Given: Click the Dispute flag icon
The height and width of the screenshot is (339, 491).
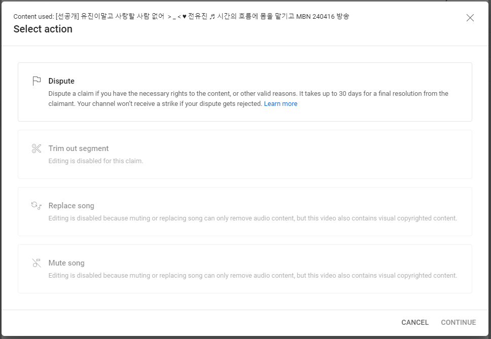Looking at the screenshot, I should point(37,81).
